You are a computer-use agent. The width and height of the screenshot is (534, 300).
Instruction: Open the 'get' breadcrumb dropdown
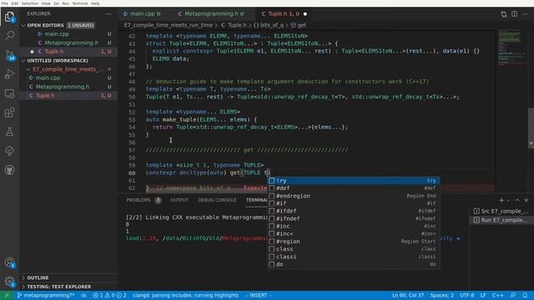[299, 25]
